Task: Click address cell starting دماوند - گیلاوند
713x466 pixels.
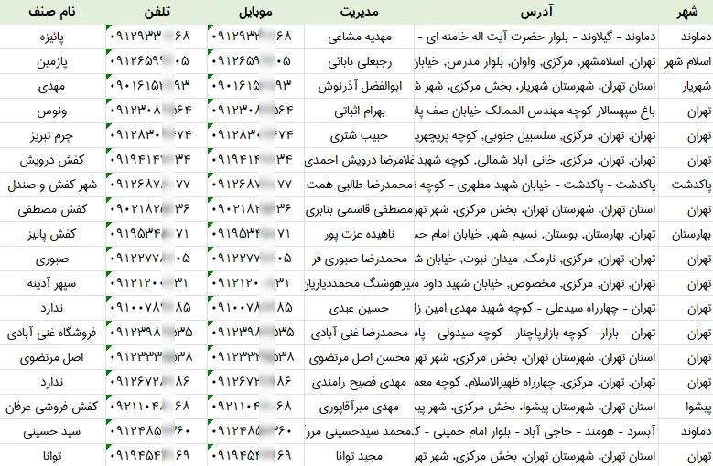Action: pos(536,37)
